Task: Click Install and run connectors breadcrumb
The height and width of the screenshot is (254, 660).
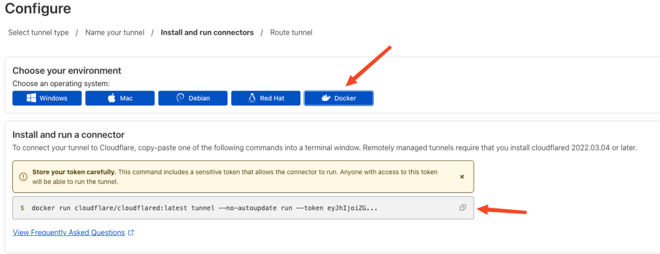Action: 207,32
